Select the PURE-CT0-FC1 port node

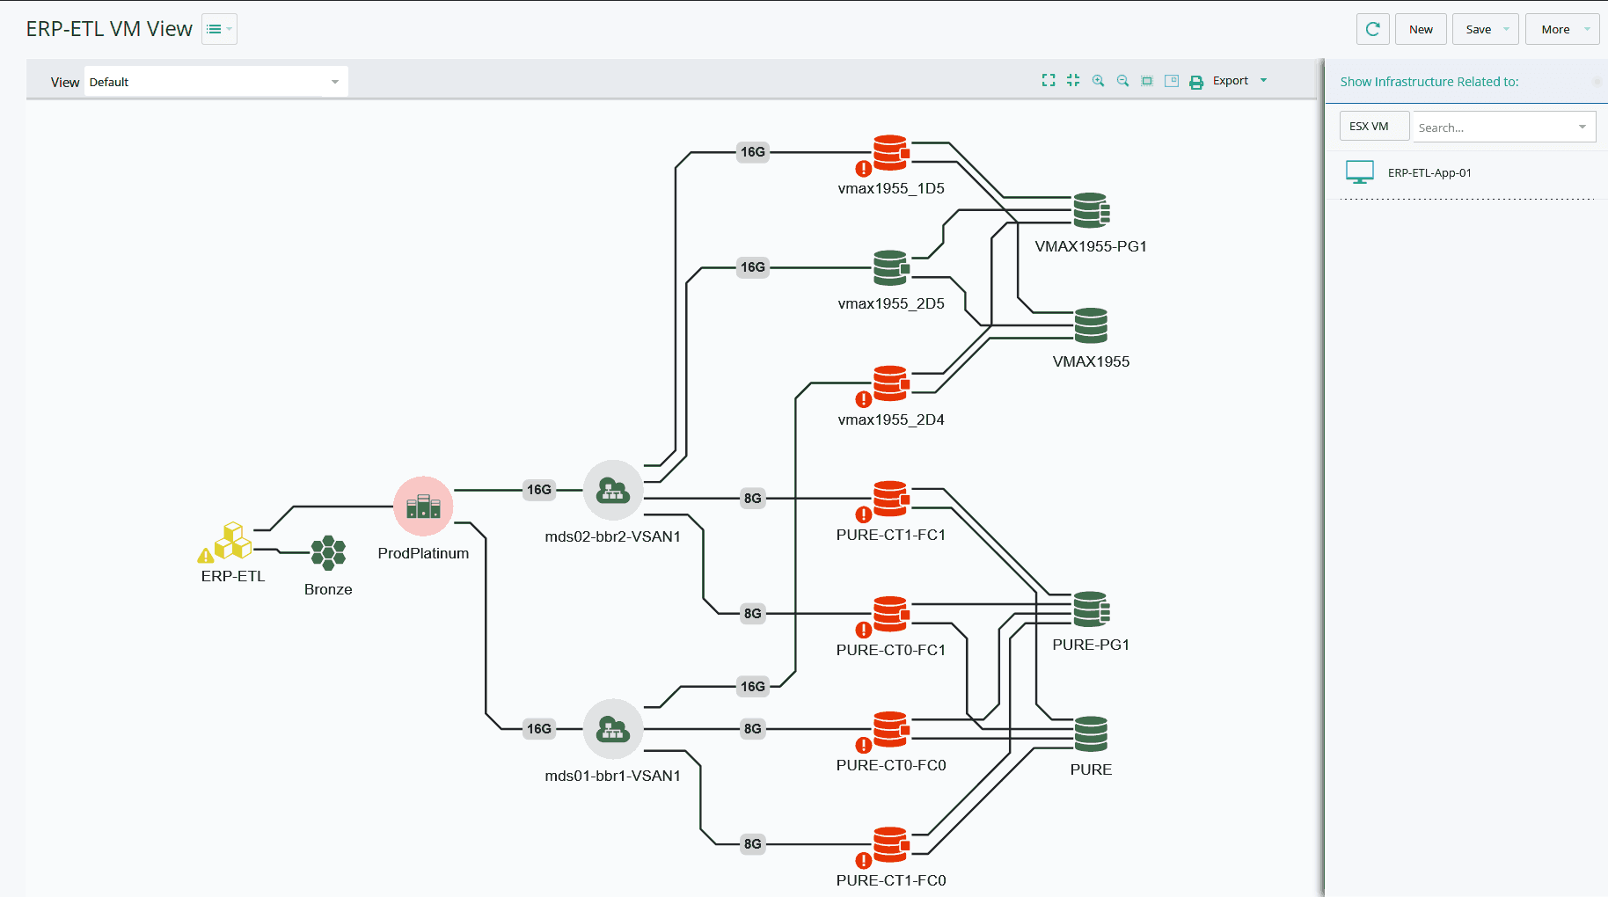point(891,614)
